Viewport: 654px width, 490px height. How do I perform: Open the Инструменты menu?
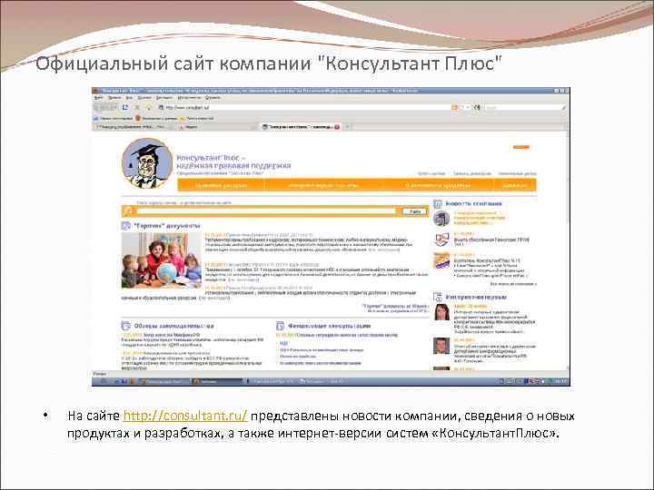point(189,97)
